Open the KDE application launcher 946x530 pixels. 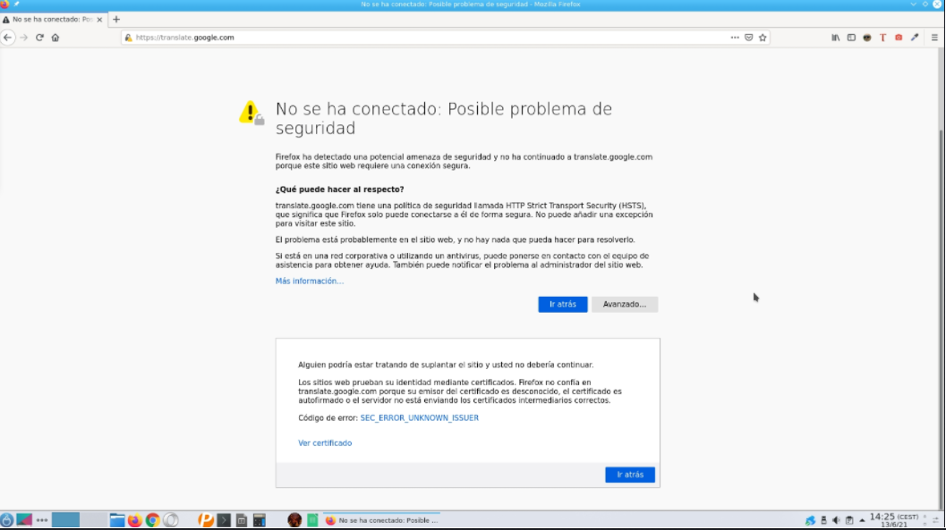tap(6, 520)
